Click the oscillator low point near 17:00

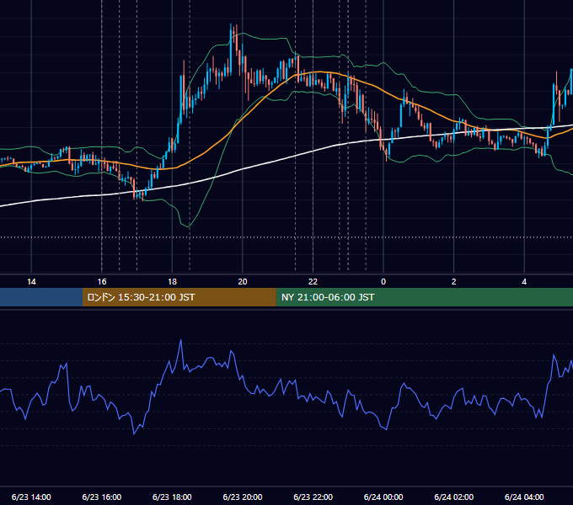point(134,433)
